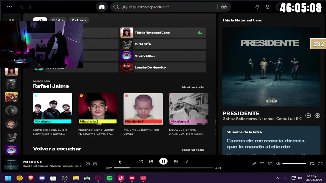Click the 'Volver a escuchar' section heading
This screenshot has height=183, width=326.
pyautogui.click(x=57, y=149)
